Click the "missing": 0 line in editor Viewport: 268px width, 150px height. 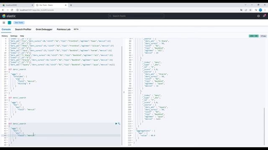tap(23, 83)
